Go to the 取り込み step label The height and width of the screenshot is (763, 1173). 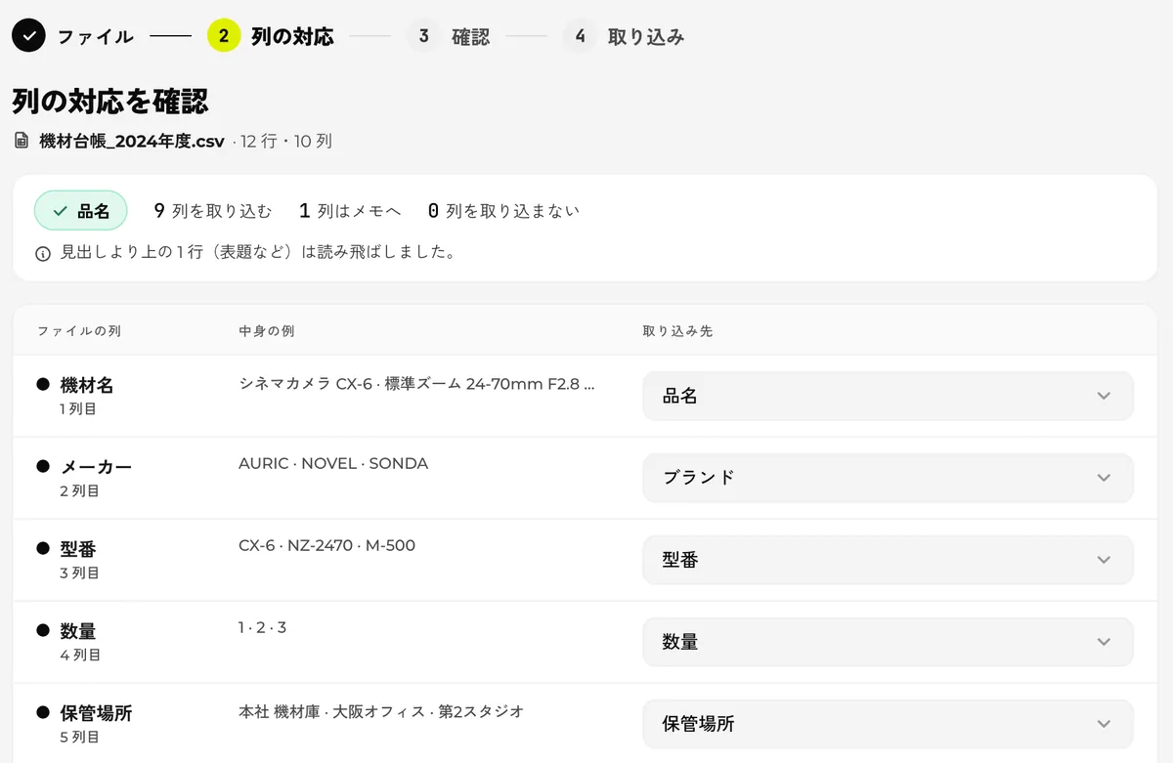pyautogui.click(x=646, y=37)
